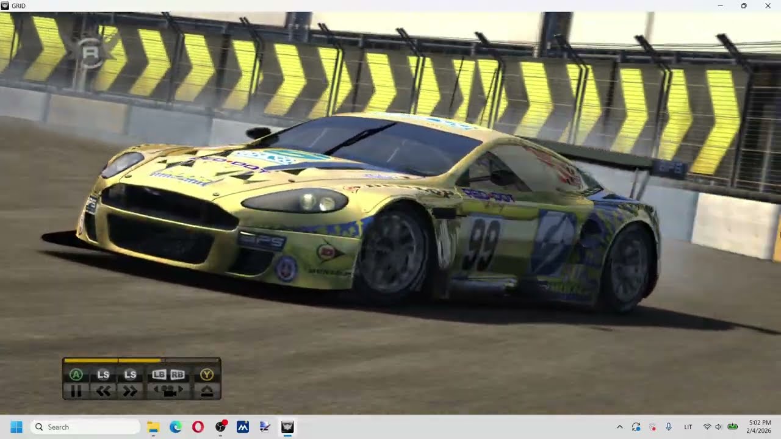Select the GRID game icon on the taskbar

click(x=287, y=427)
